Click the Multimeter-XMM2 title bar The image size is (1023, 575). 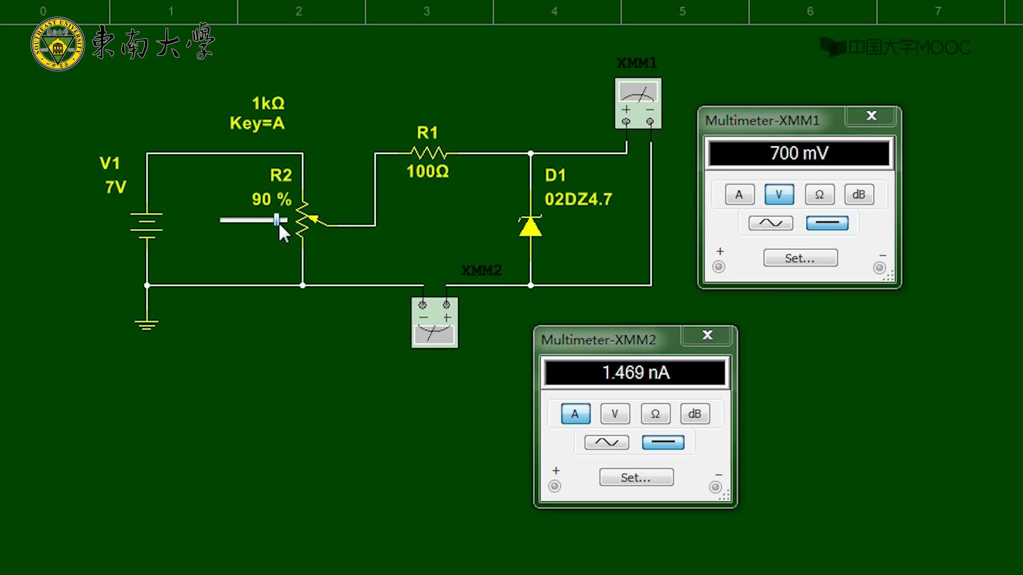tap(608, 340)
